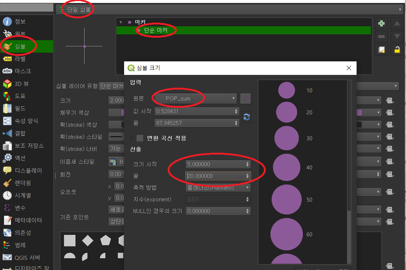The height and width of the screenshot is (270, 406).
Task: Open the 축척 방법 Flannery dropdown
Action: point(218,187)
